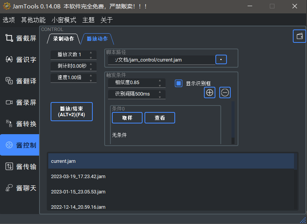
Task: Select the 酱控制 control tool
Action: [20, 145]
